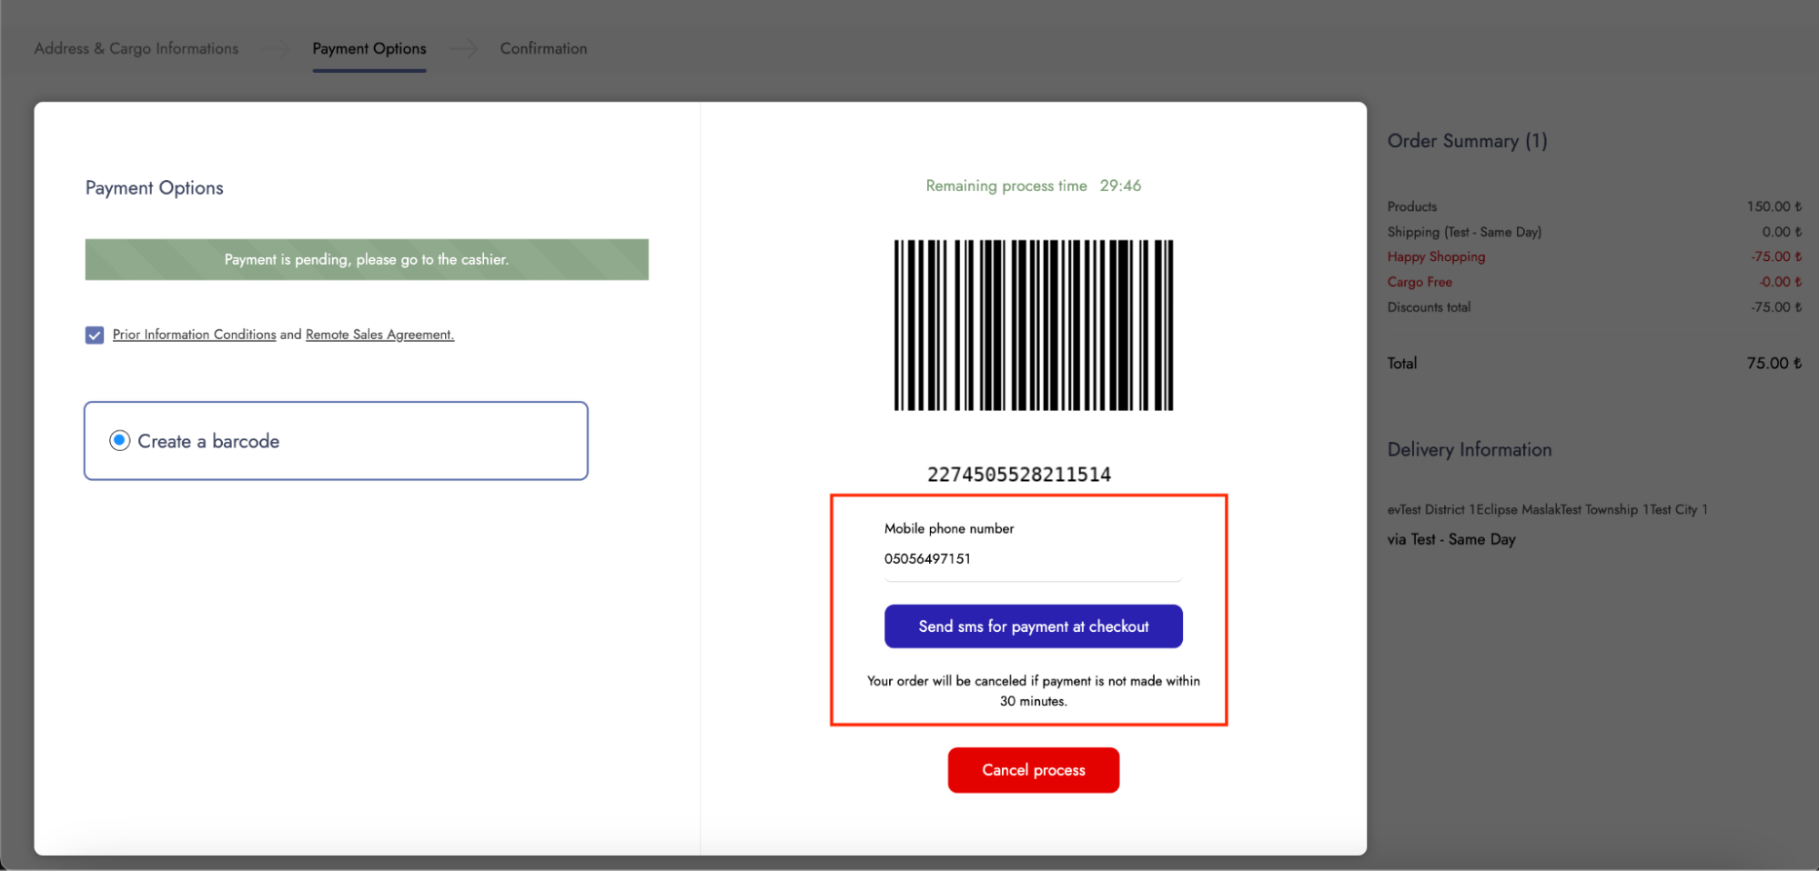
Task: Go to Address & Cargo Informations step
Action: click(136, 49)
